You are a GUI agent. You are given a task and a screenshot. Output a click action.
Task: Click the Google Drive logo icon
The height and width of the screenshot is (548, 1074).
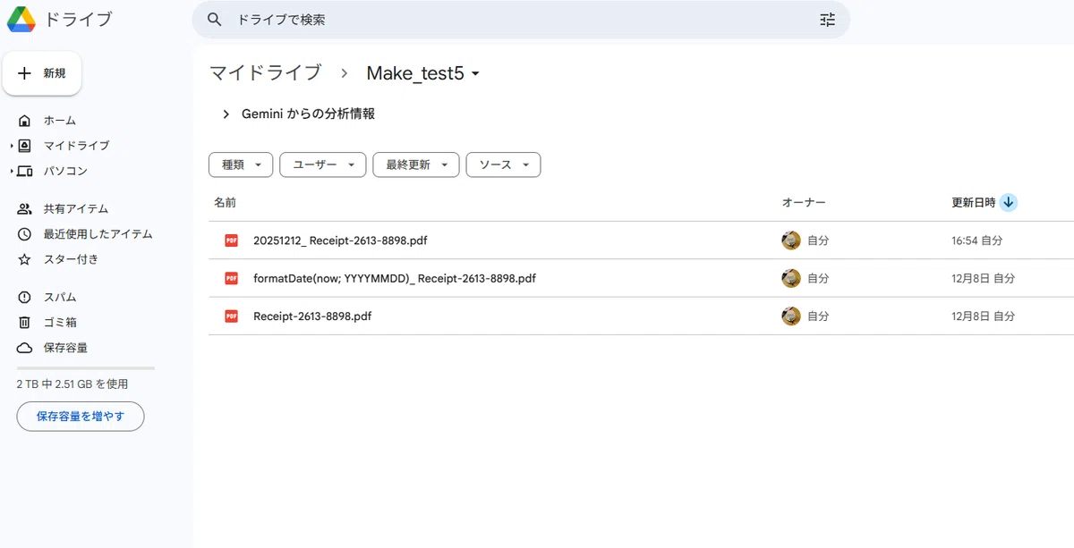point(21,19)
